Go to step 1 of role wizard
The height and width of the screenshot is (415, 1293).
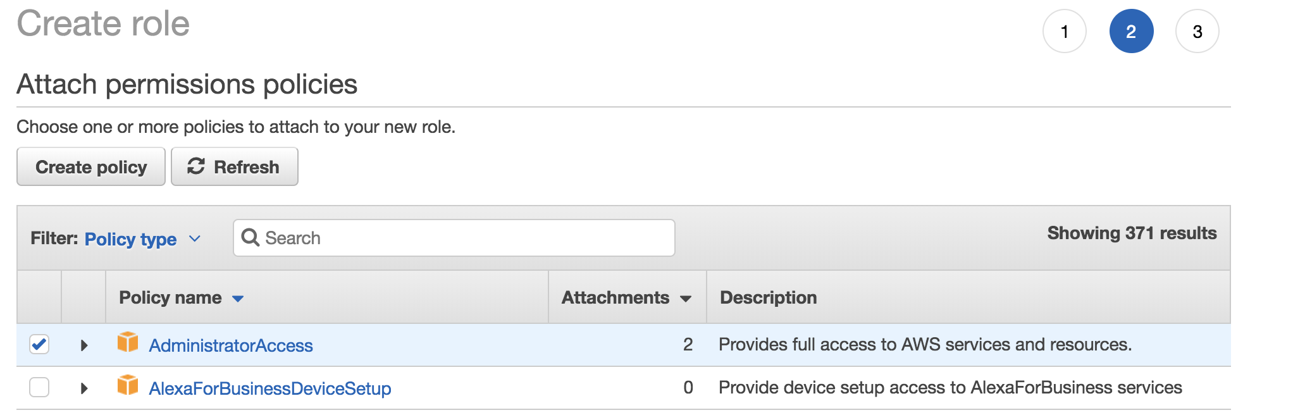tap(1065, 31)
